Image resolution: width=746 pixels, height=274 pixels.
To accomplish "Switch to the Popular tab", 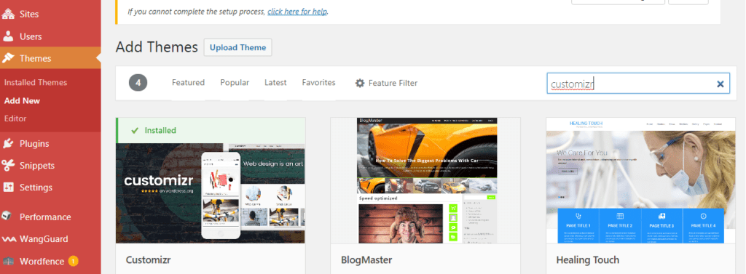I will click(235, 83).
